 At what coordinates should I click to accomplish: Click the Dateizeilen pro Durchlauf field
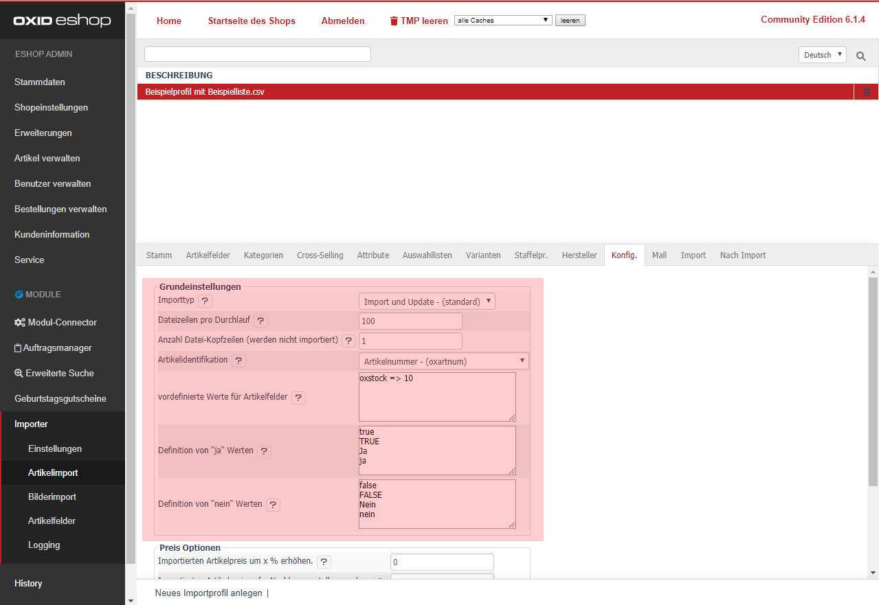(410, 321)
